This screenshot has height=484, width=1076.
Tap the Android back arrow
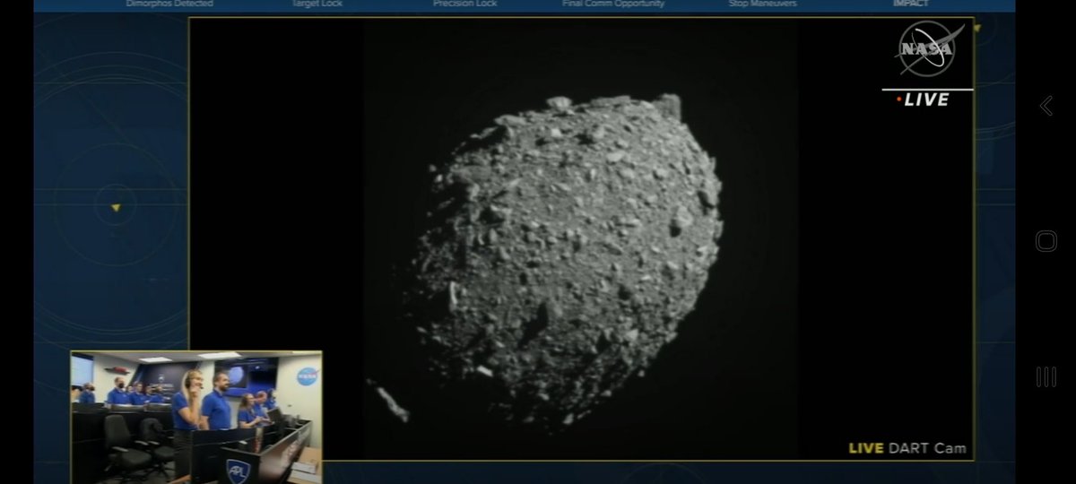(1046, 106)
